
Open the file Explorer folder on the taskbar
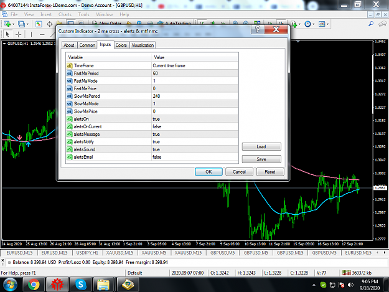point(103,285)
